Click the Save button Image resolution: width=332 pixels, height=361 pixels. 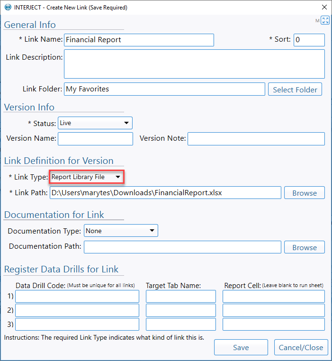click(x=241, y=347)
